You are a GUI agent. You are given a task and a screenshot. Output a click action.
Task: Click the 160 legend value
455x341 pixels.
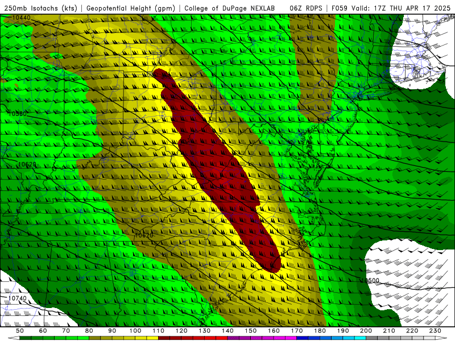(x=274, y=331)
